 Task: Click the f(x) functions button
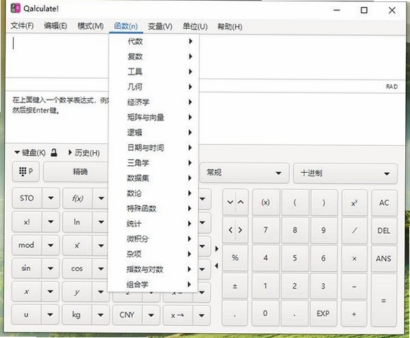tap(78, 198)
